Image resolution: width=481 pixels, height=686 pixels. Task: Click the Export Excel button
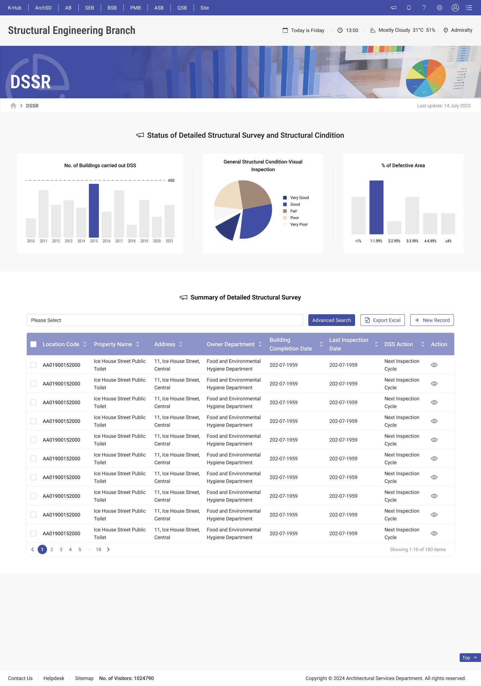tap(382, 320)
